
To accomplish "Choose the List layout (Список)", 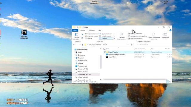I will tap(88, 38).
